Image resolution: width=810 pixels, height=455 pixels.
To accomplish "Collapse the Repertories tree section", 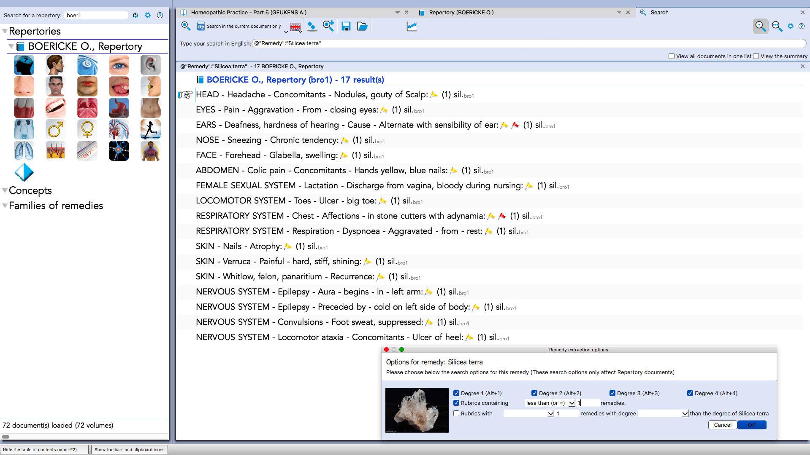I will [x=5, y=31].
